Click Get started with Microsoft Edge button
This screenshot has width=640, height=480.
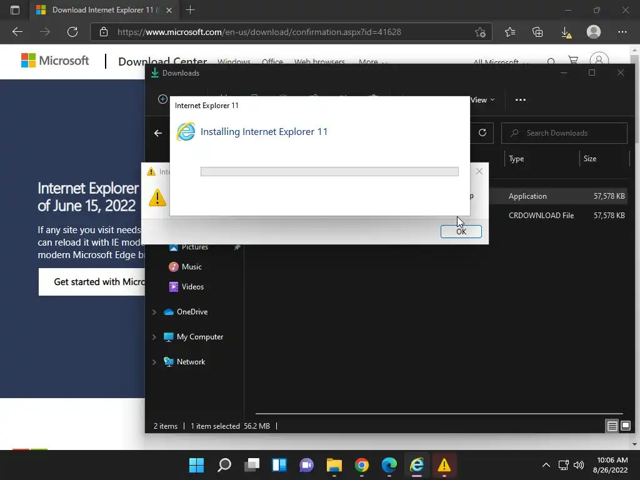[92, 282]
